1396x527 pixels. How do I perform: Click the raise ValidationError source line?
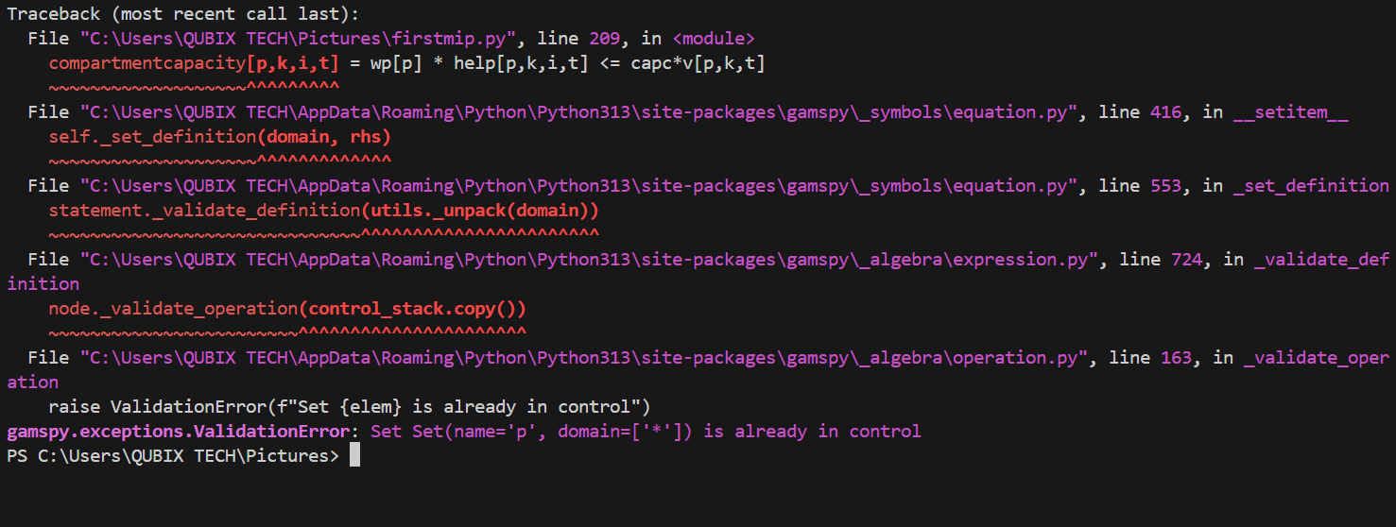point(350,407)
